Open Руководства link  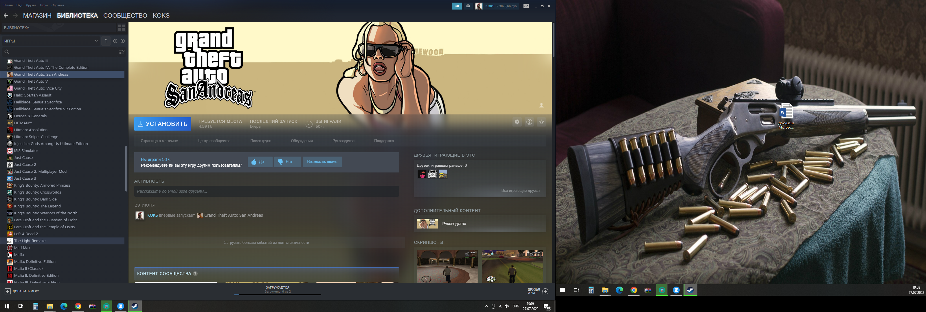click(343, 141)
